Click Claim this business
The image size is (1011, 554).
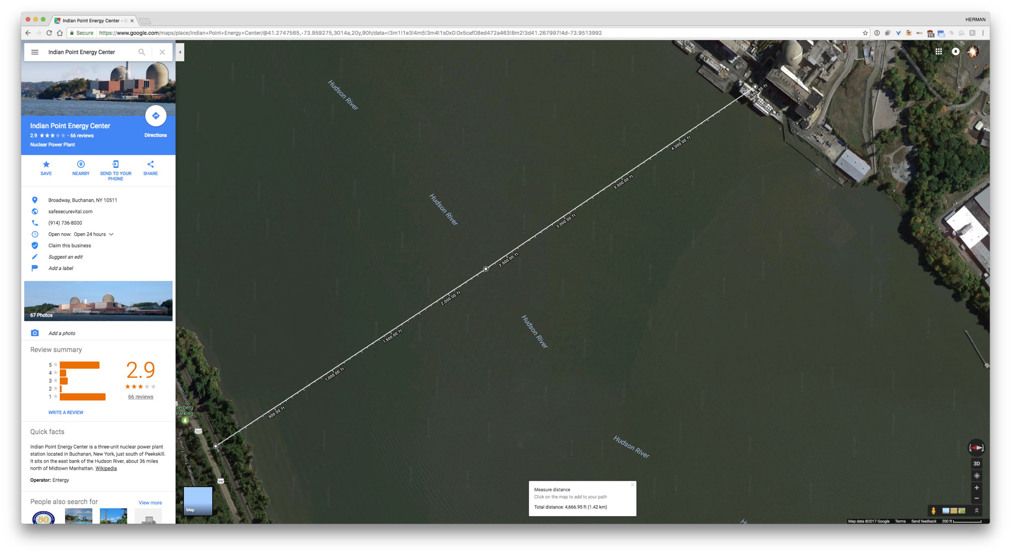[x=70, y=246]
